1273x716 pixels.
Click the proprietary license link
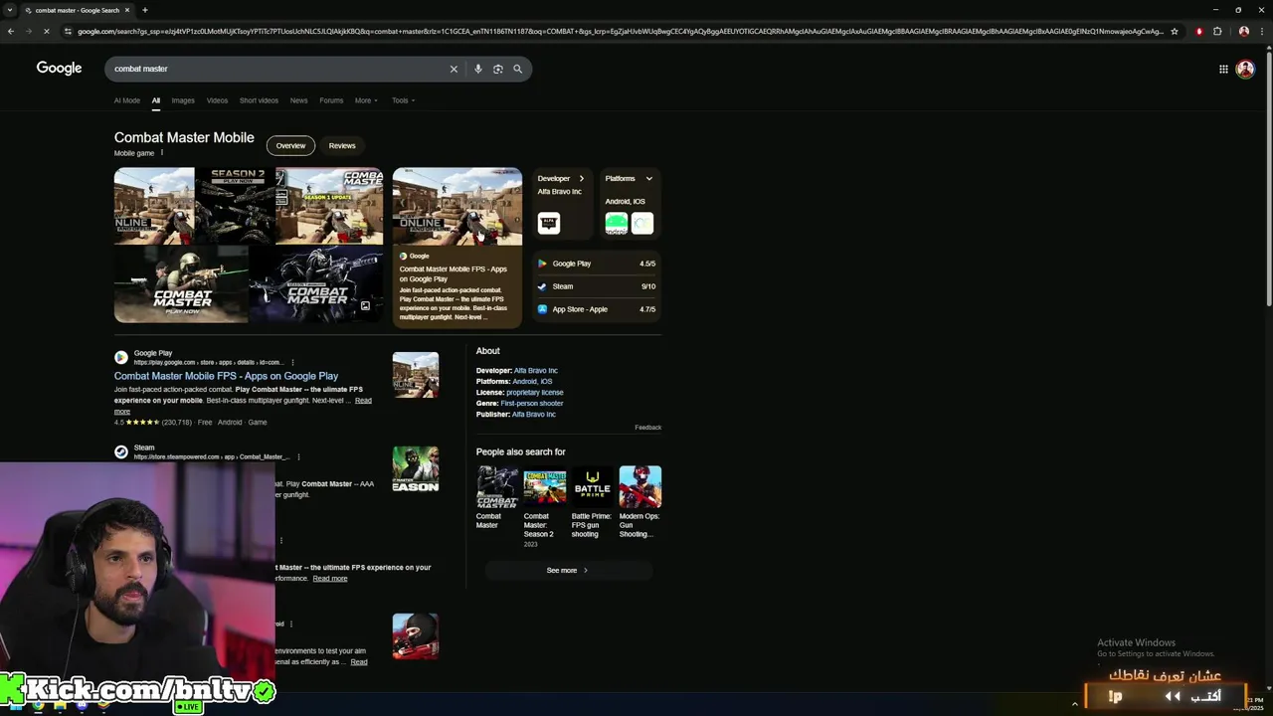(x=535, y=393)
